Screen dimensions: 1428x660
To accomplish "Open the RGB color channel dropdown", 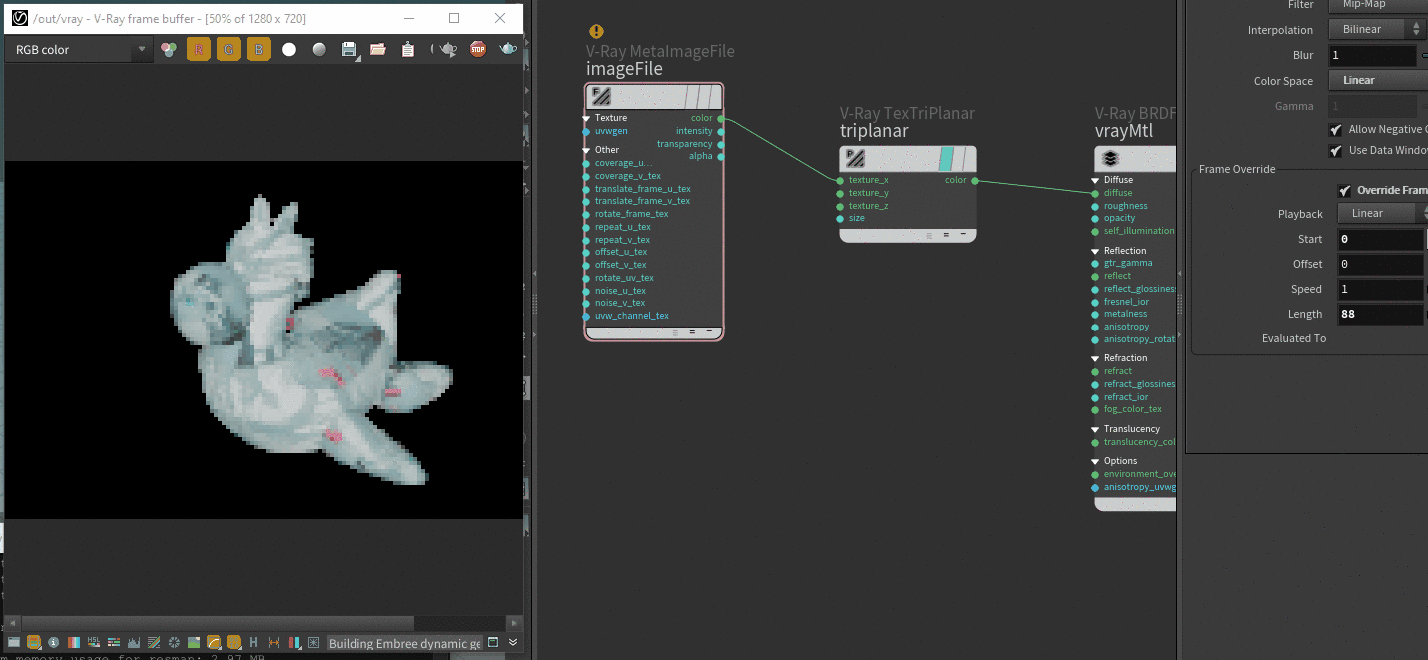I will tap(78, 49).
